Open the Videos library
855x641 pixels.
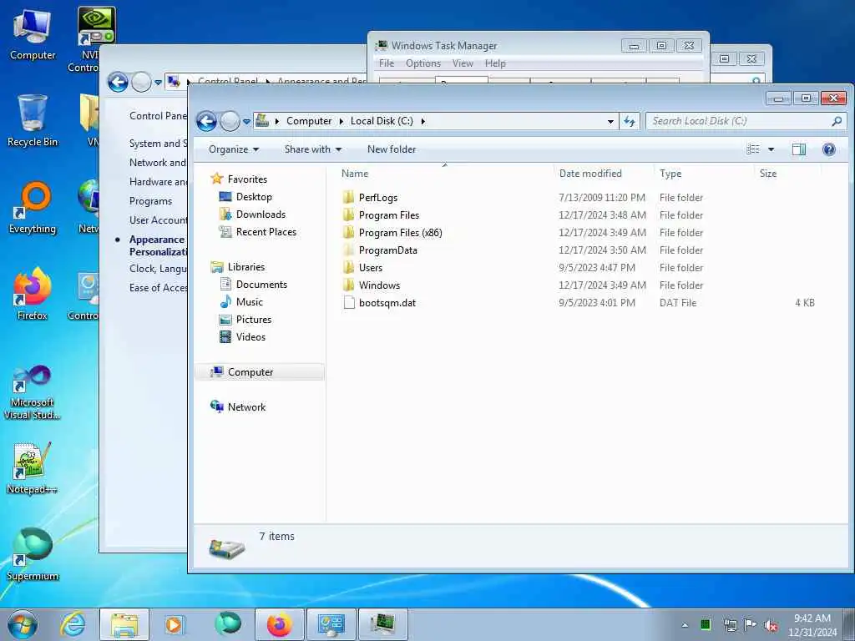click(250, 337)
